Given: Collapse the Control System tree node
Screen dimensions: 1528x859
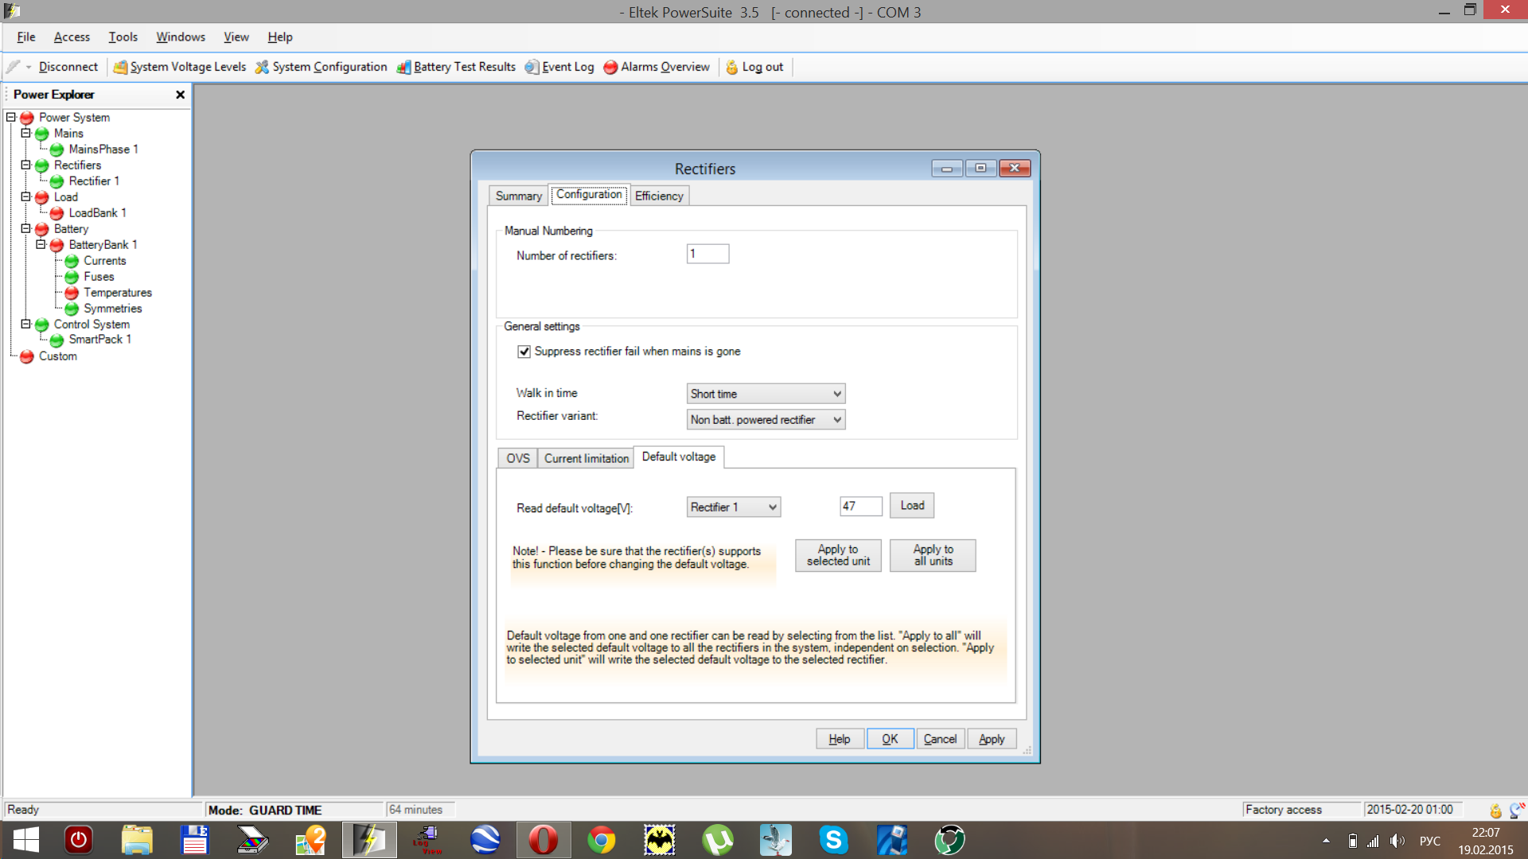Looking at the screenshot, I should pos(25,324).
